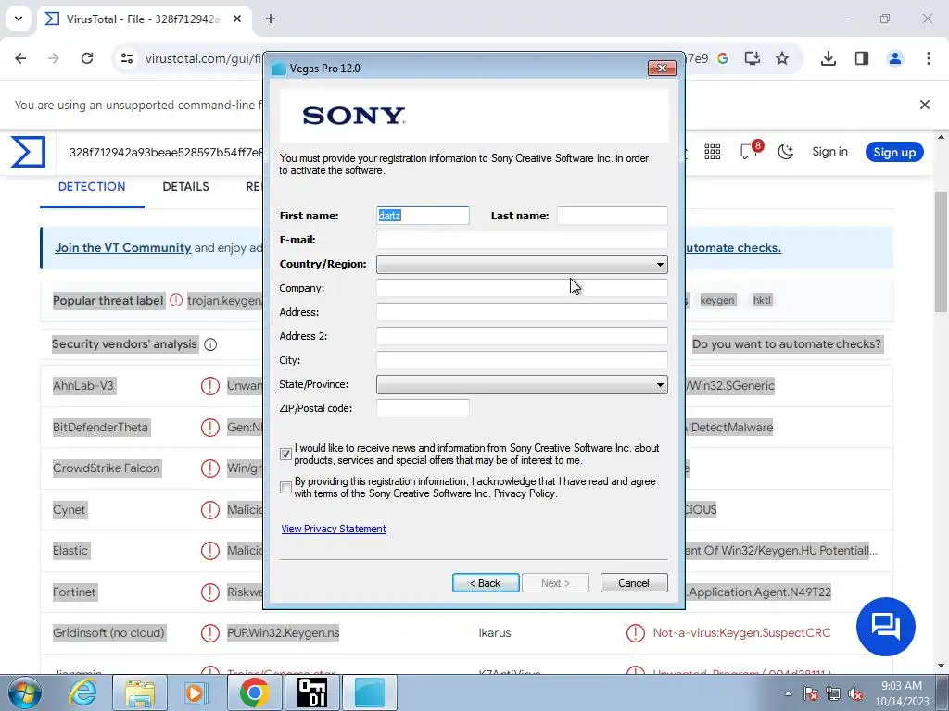Click the Sign in link
The width and height of the screenshot is (949, 711).
(829, 152)
